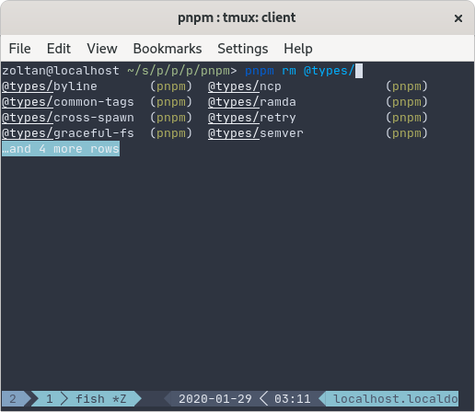Click the '…and 4 more rows' indicator
Image resolution: width=475 pixels, height=412 pixels.
[x=61, y=149]
